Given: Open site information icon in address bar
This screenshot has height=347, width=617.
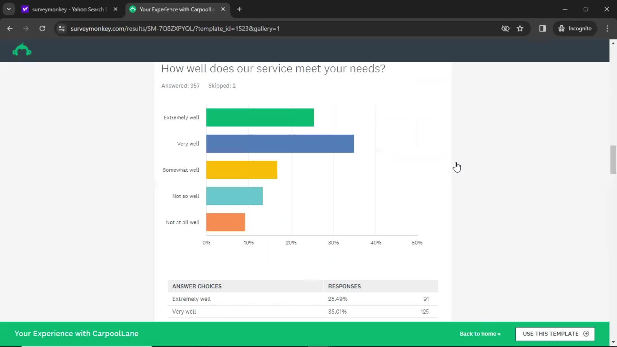Looking at the screenshot, I should click(x=62, y=29).
